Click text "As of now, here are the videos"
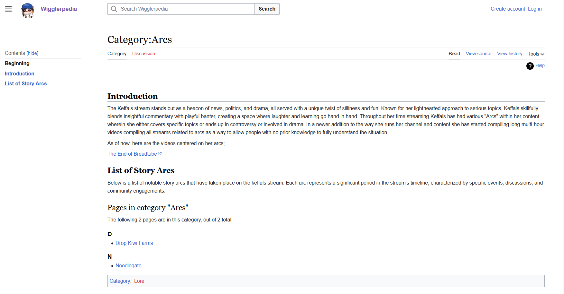Screen dimensions: 564x294 (142, 143)
